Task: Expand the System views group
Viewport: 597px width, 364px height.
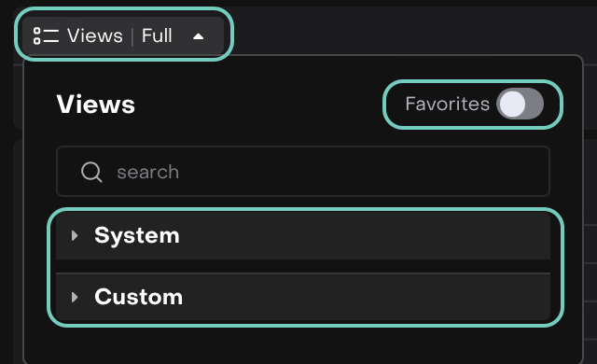Action: [x=302, y=236]
